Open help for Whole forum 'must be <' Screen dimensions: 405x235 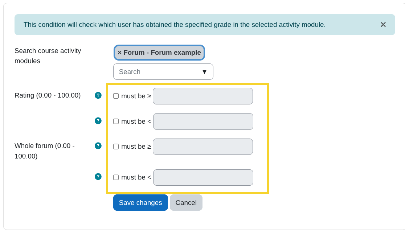[98, 177]
